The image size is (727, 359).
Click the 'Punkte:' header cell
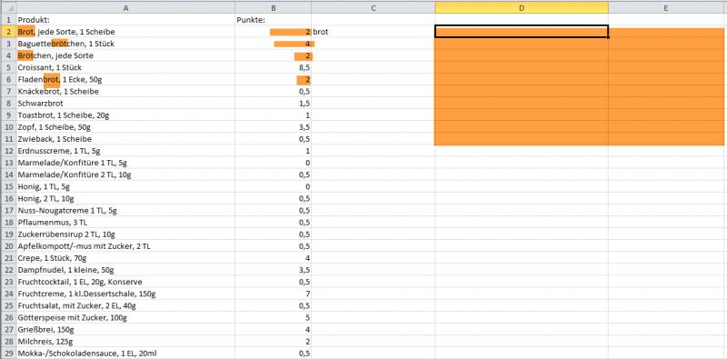274,20
